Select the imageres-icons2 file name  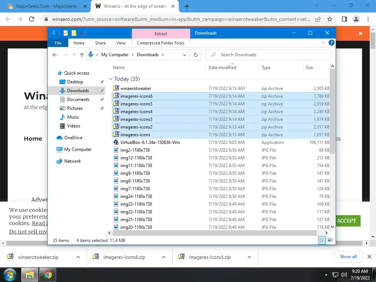click(136, 127)
